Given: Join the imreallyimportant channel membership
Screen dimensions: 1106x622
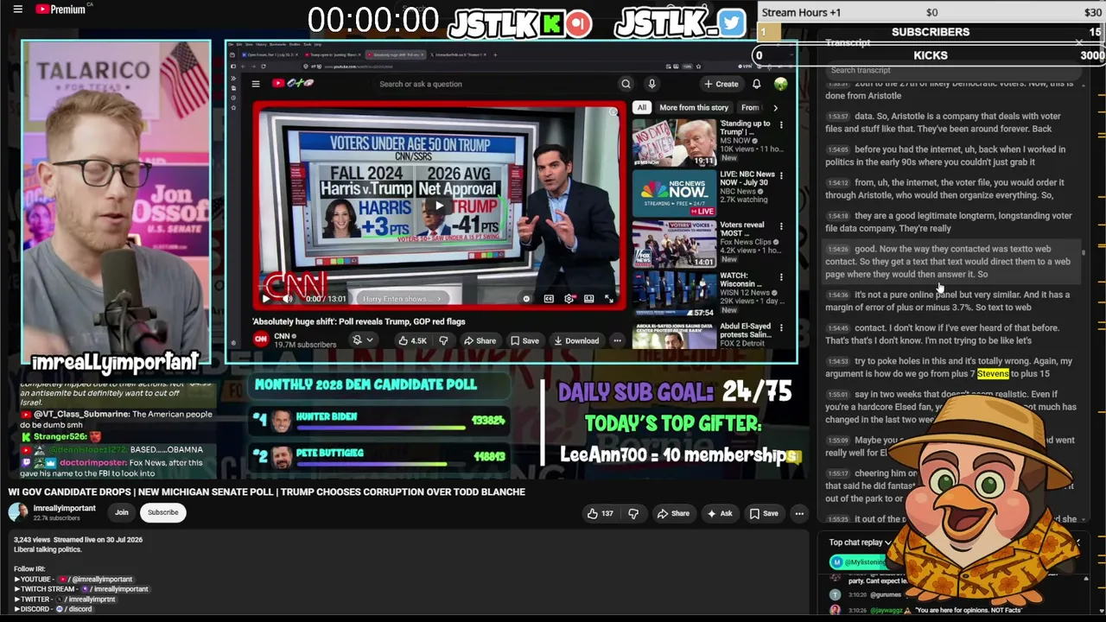Looking at the screenshot, I should coord(122,512).
